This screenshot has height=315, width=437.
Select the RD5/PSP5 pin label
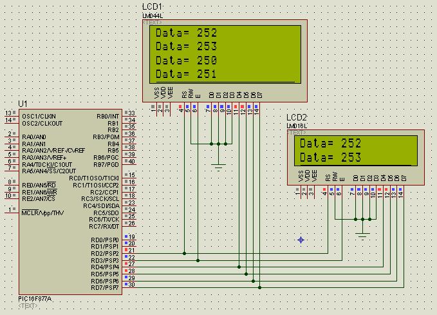pyautogui.click(x=105, y=274)
